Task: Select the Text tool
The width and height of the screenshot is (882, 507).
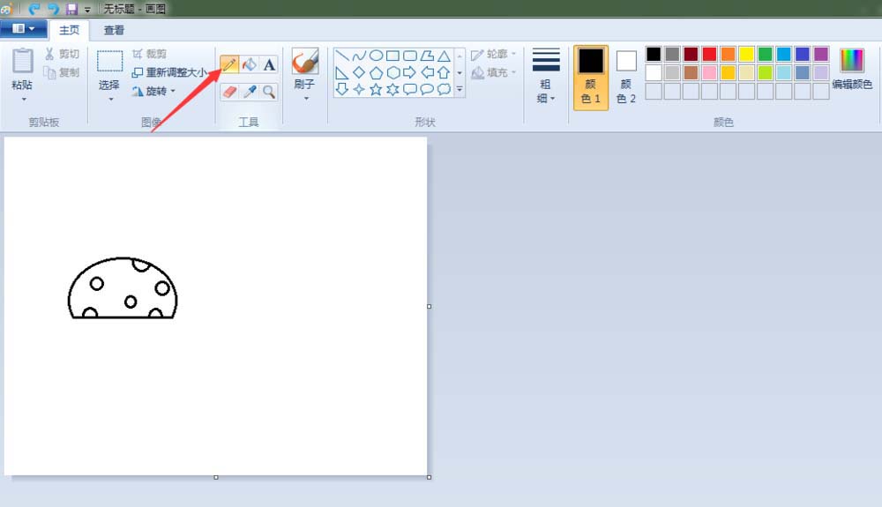Action: tap(269, 64)
